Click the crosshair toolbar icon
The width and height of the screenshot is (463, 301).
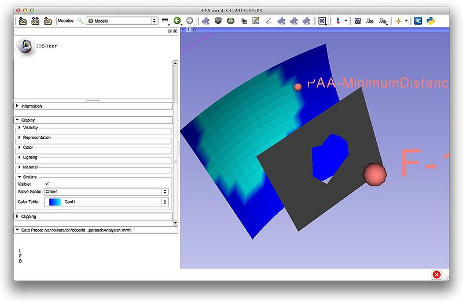398,21
